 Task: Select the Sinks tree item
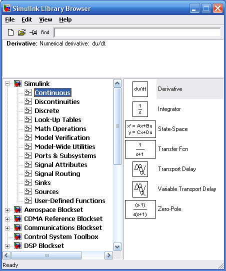click(x=42, y=182)
